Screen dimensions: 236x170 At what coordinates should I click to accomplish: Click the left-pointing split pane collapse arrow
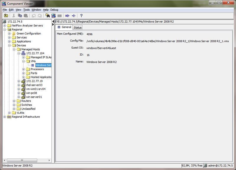[53, 22]
